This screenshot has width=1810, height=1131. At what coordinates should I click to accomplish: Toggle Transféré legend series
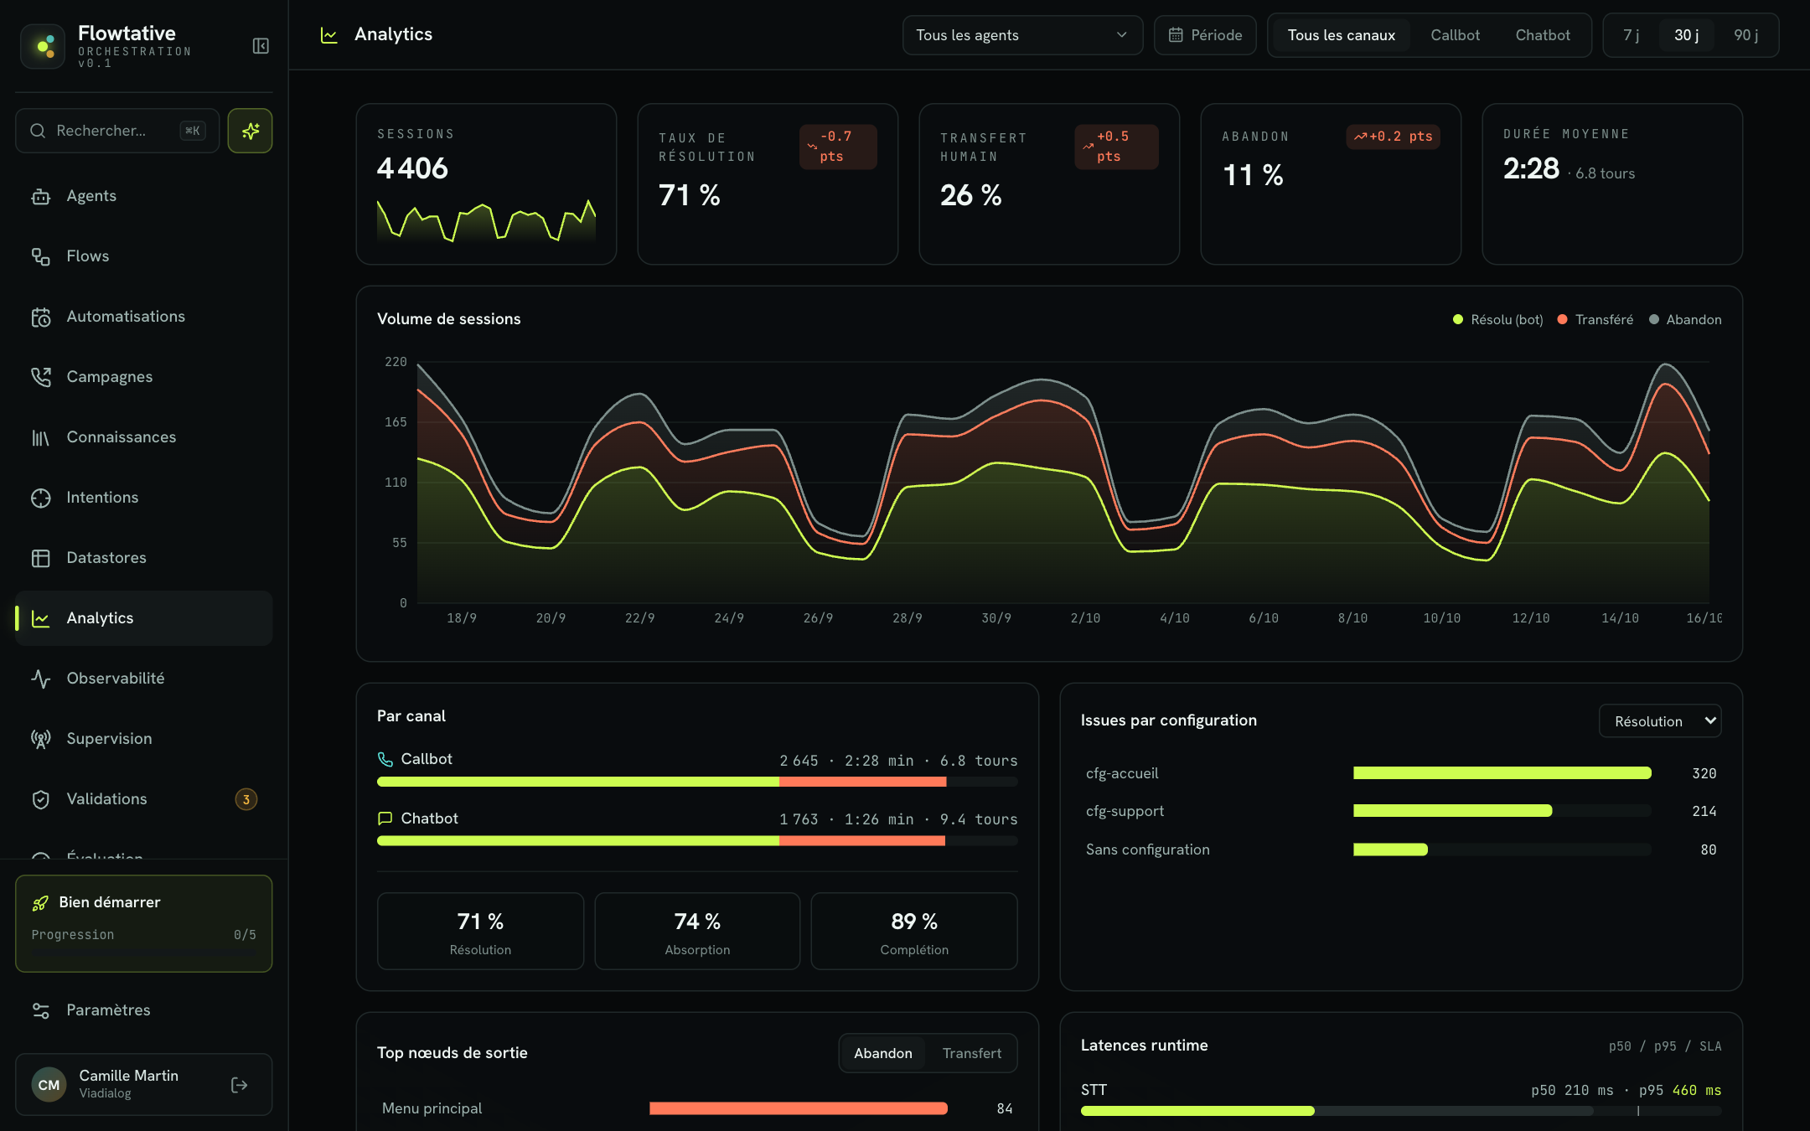(x=1595, y=320)
